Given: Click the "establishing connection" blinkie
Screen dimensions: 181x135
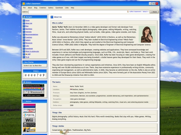Looking at the screenshot, I should (x=34, y=86).
